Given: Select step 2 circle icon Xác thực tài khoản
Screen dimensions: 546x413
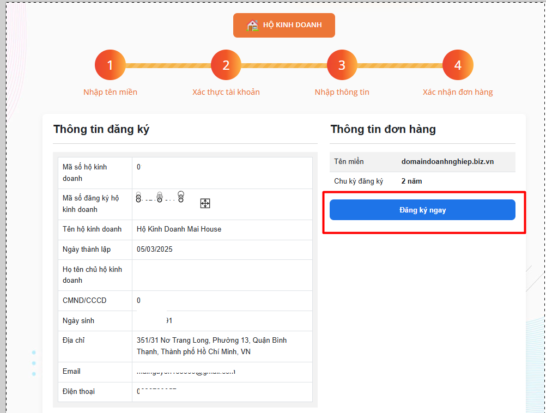Looking at the screenshot, I should pos(226,64).
